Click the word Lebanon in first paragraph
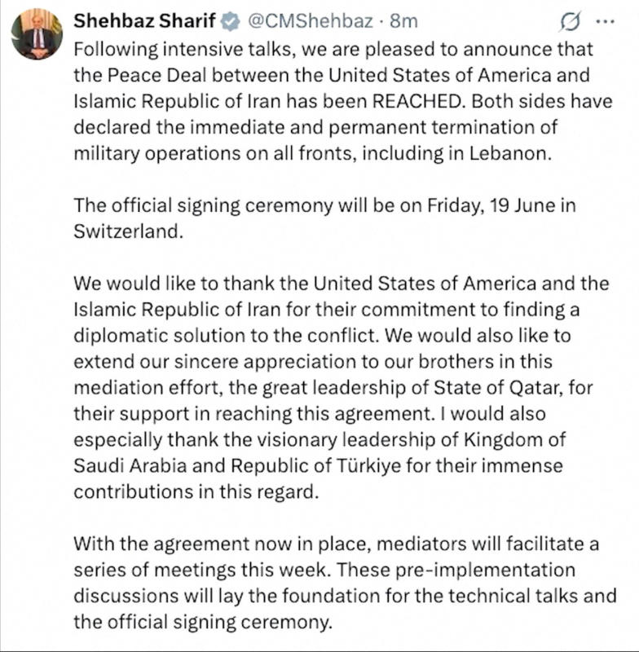Viewport: 639px width, 652px height. pyautogui.click(x=510, y=153)
